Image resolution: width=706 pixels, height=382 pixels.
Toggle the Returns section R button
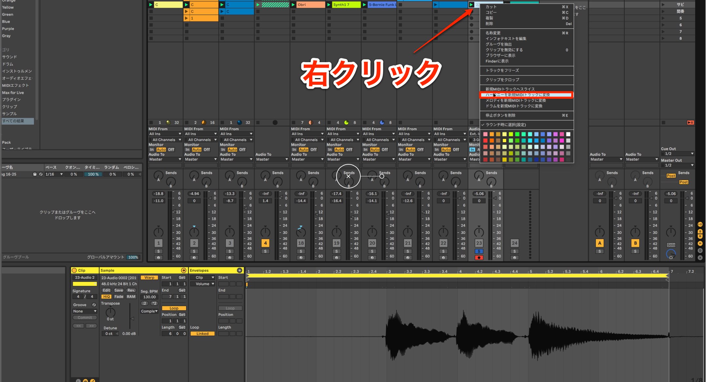pyautogui.click(x=700, y=236)
